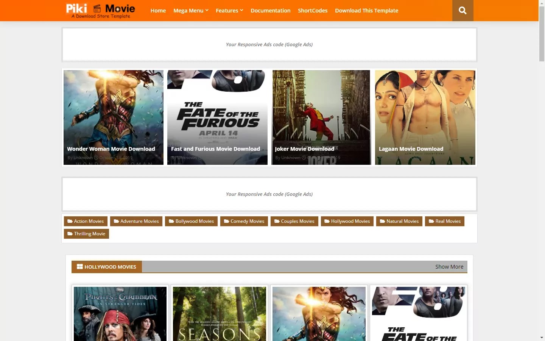The width and height of the screenshot is (545, 341).
Task: Click Show More in Hollywood Movies section
Action: 449,267
